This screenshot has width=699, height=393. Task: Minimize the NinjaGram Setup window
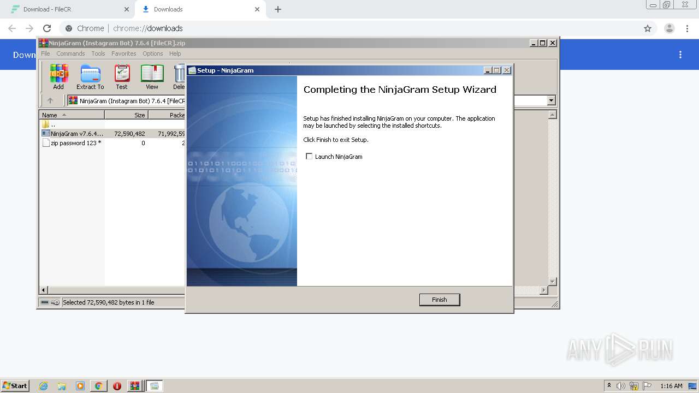click(x=488, y=70)
